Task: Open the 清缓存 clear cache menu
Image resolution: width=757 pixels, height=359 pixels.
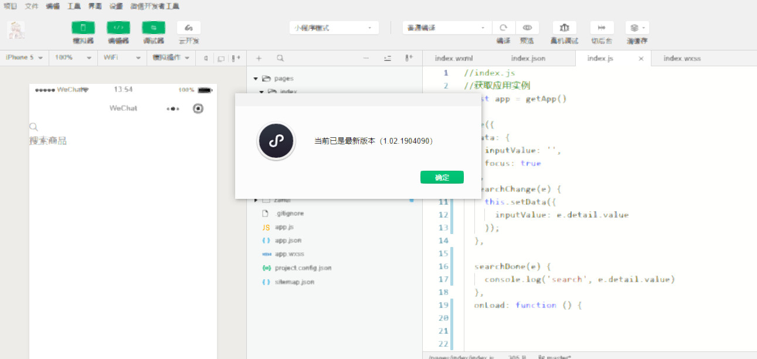Action: coord(637,28)
